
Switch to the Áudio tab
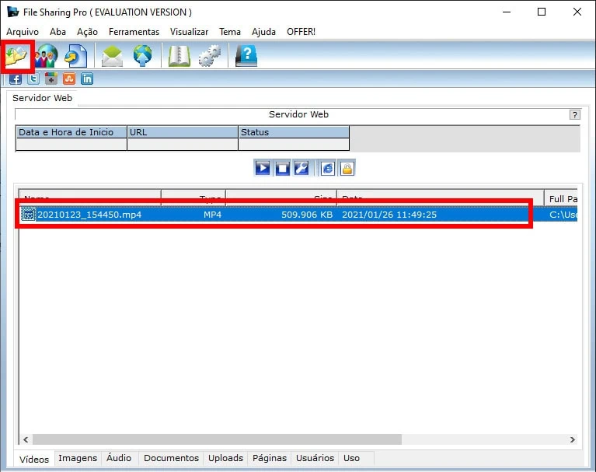pos(119,458)
